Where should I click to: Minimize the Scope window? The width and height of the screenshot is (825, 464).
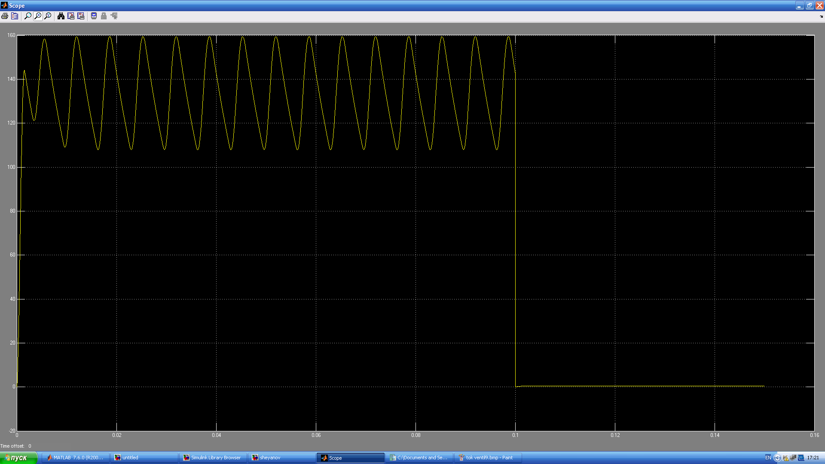(800, 6)
